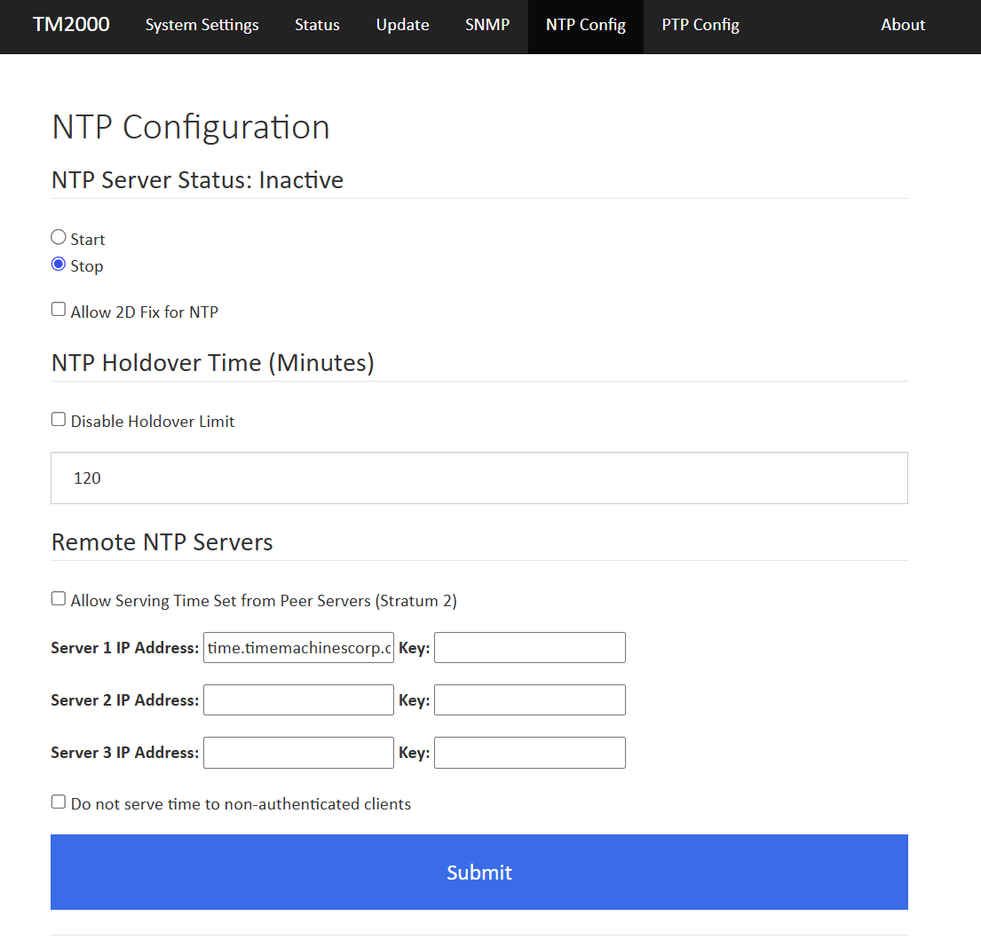Open the PTP Config tab
This screenshot has width=981, height=940.
point(700,25)
